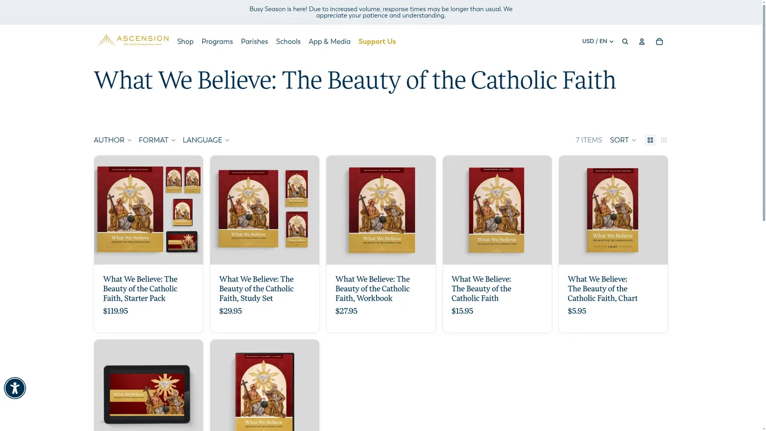Open the SORT dropdown
Image resolution: width=766 pixels, height=431 pixels.
tap(623, 140)
